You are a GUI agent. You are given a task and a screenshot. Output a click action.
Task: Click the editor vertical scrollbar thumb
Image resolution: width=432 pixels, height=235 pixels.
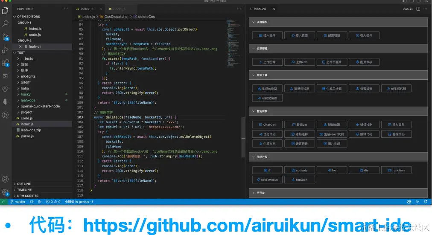(x=243, y=138)
